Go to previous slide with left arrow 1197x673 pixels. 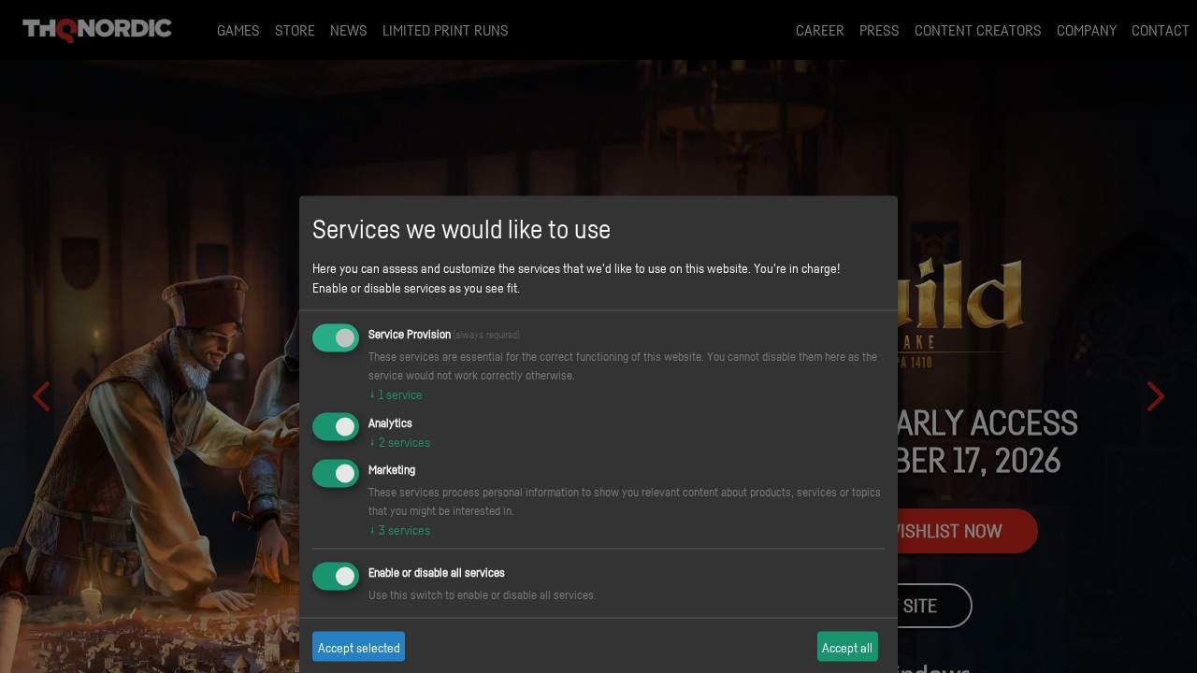41,396
